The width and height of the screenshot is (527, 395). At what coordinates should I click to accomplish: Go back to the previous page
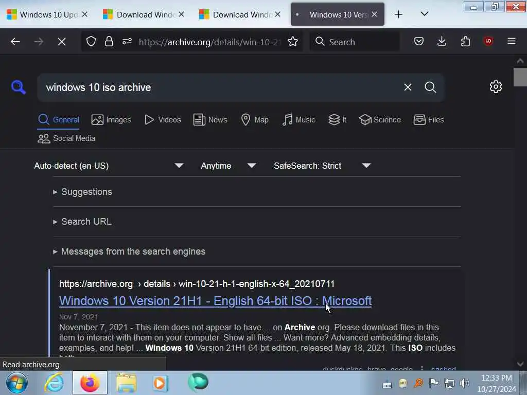[15, 42]
